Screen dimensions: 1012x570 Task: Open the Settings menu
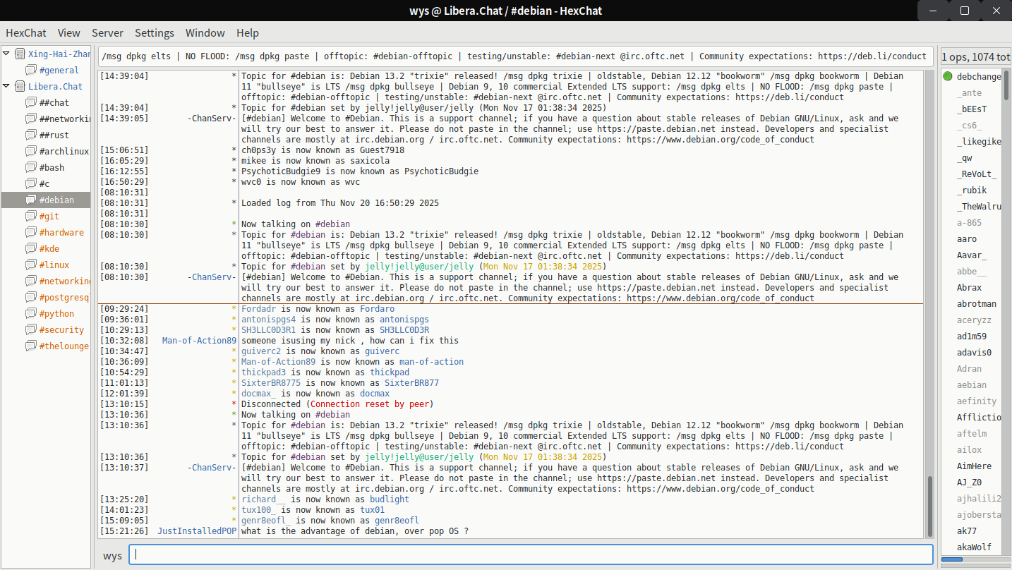(x=155, y=32)
